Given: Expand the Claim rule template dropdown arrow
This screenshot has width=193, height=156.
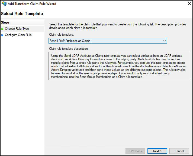Looking at the screenshot, I should tap(164, 41).
